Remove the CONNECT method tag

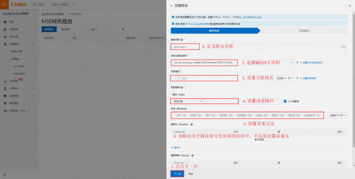[x=318, y=115]
